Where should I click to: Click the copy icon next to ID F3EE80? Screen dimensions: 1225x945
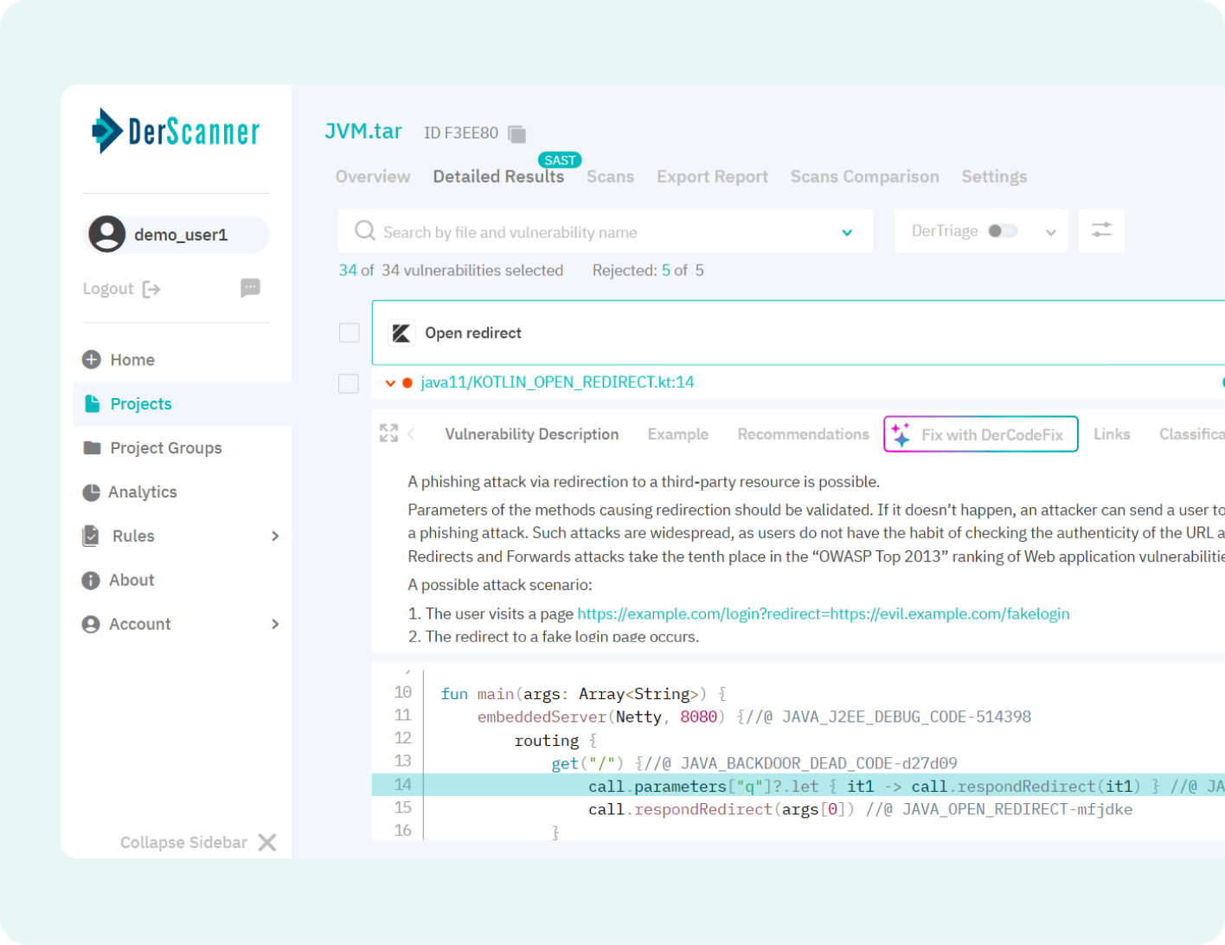click(516, 132)
